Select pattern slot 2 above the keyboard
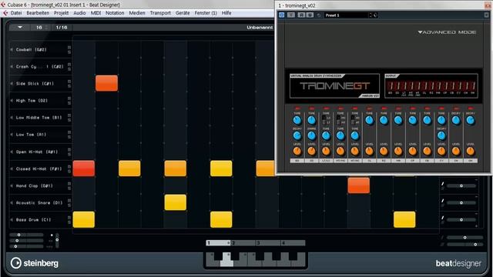The image size is (493, 277). click(x=243, y=243)
